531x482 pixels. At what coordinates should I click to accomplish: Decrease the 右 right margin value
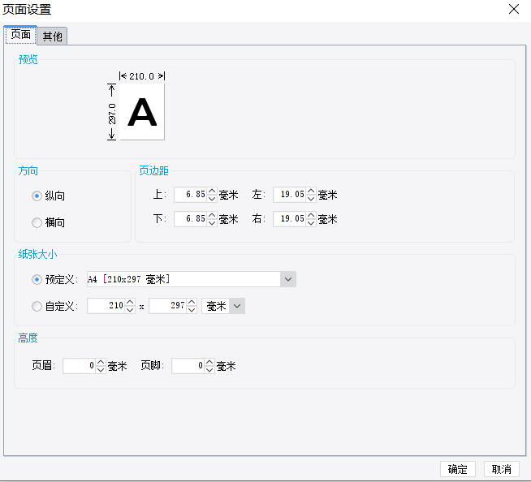[x=311, y=223]
